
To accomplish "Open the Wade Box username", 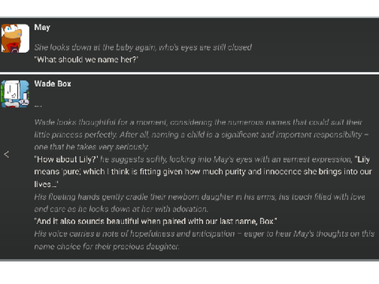I will pyautogui.click(x=53, y=84).
